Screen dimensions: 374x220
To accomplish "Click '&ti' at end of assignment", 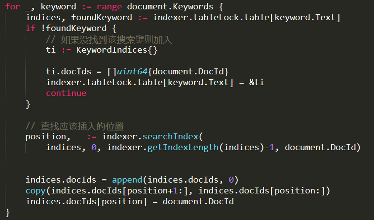I will tap(257, 83).
